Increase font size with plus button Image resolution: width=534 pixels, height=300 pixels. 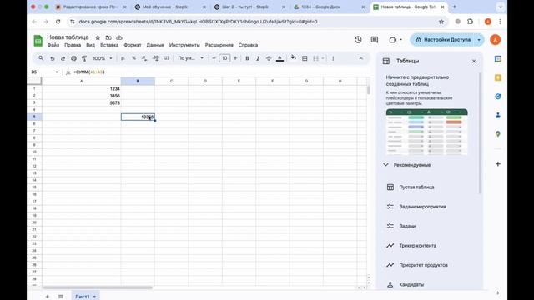tap(235, 58)
